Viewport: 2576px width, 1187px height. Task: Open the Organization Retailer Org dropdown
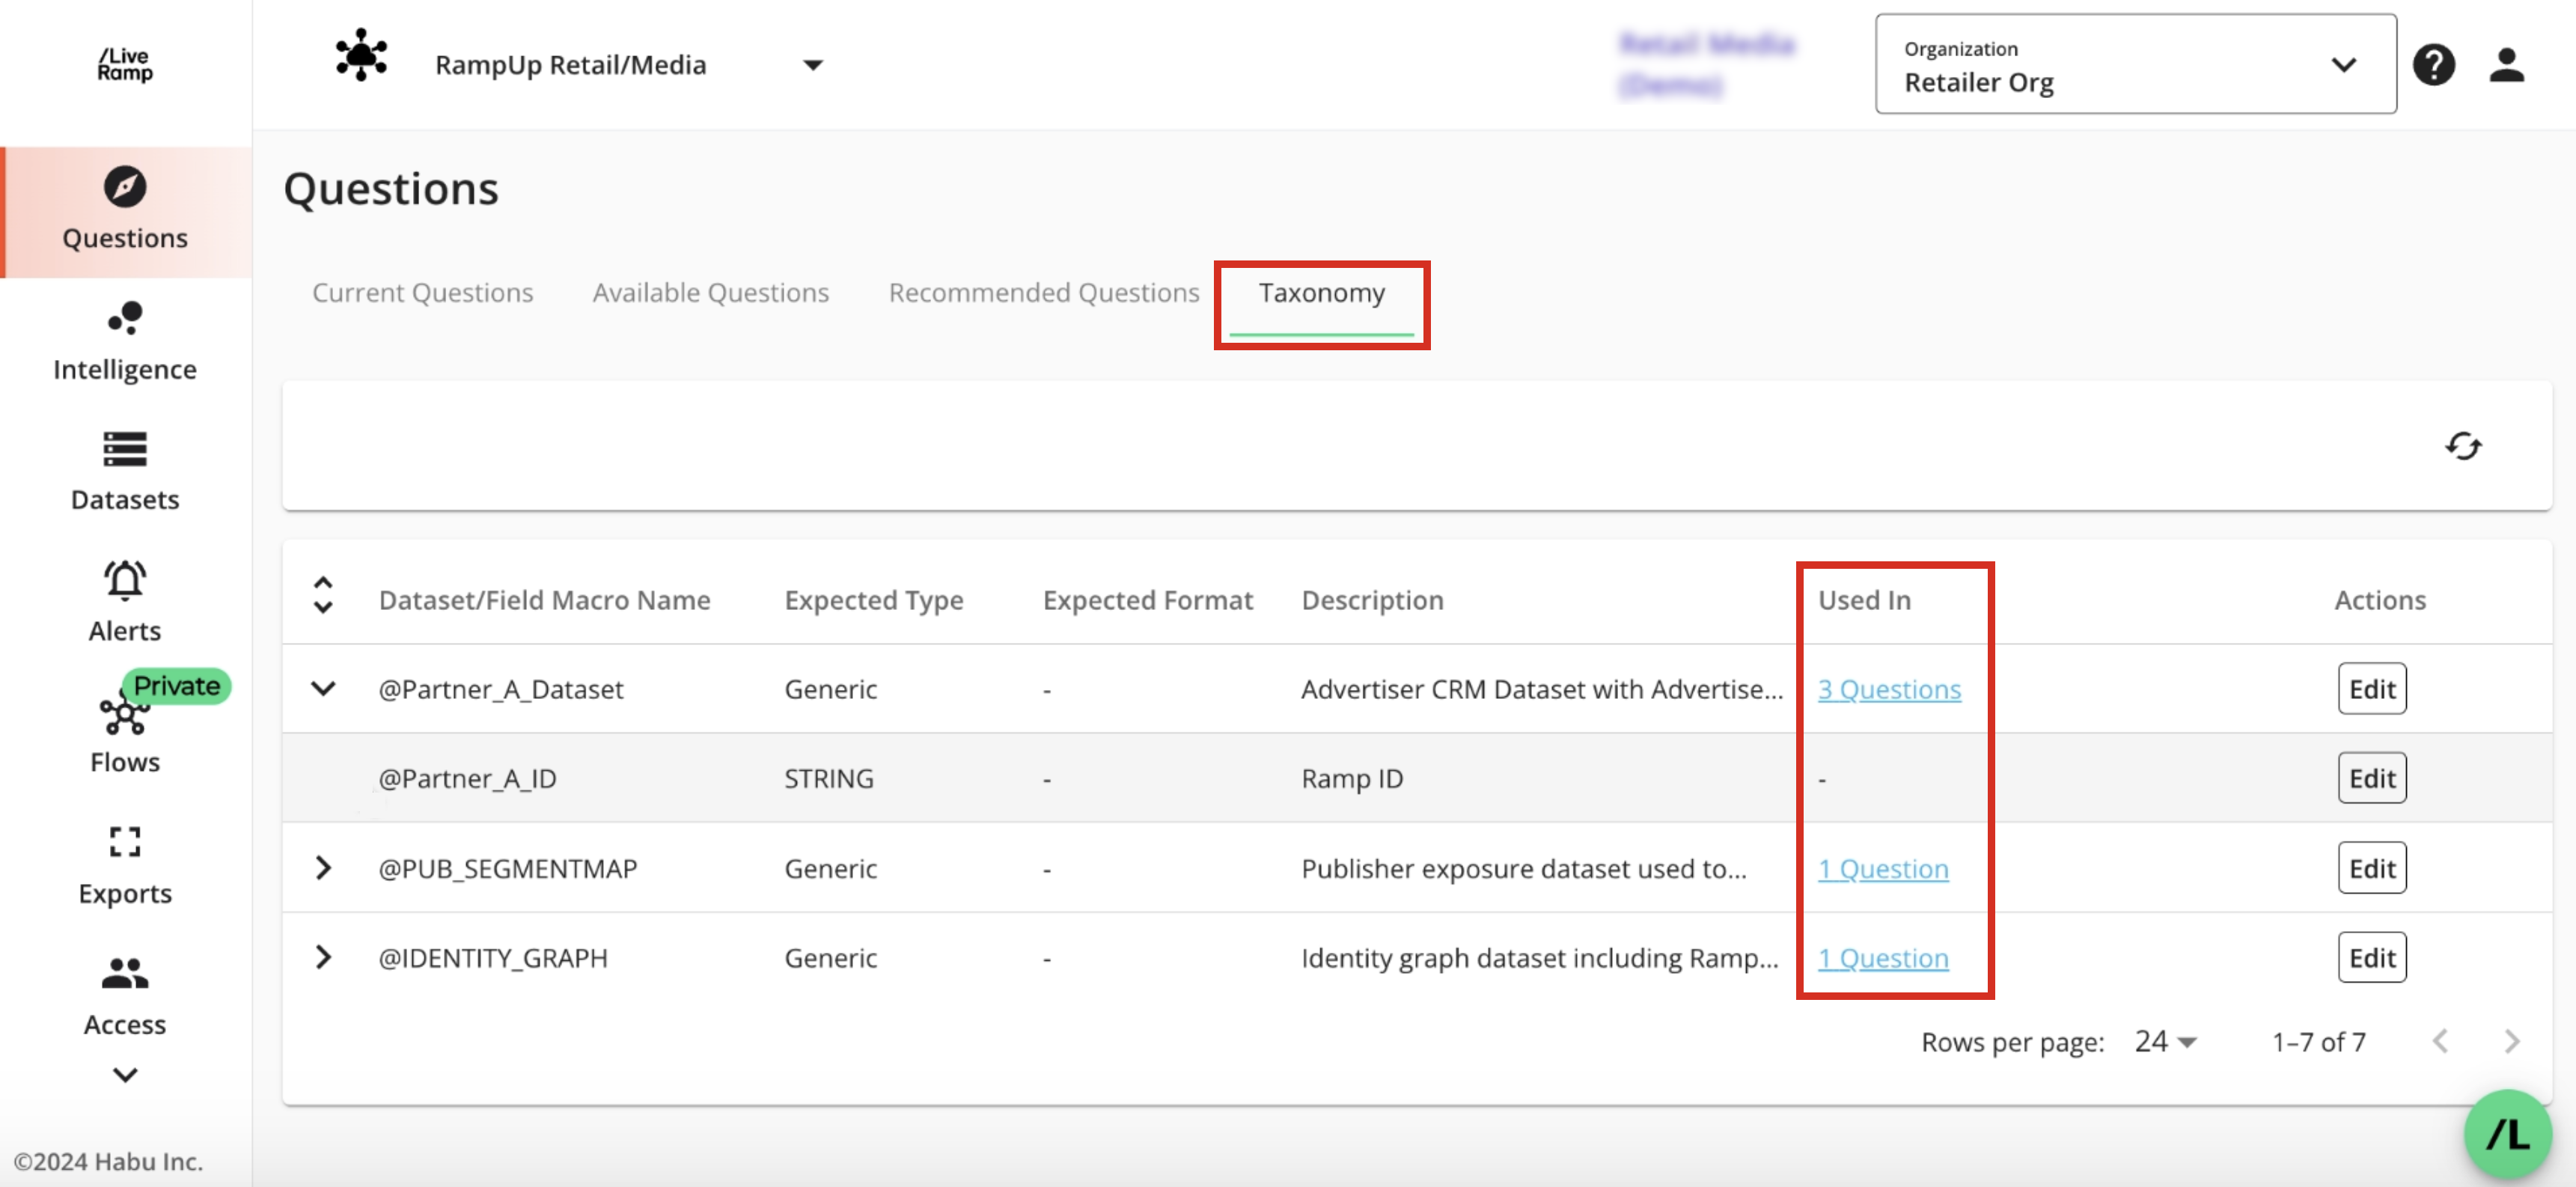[2135, 65]
